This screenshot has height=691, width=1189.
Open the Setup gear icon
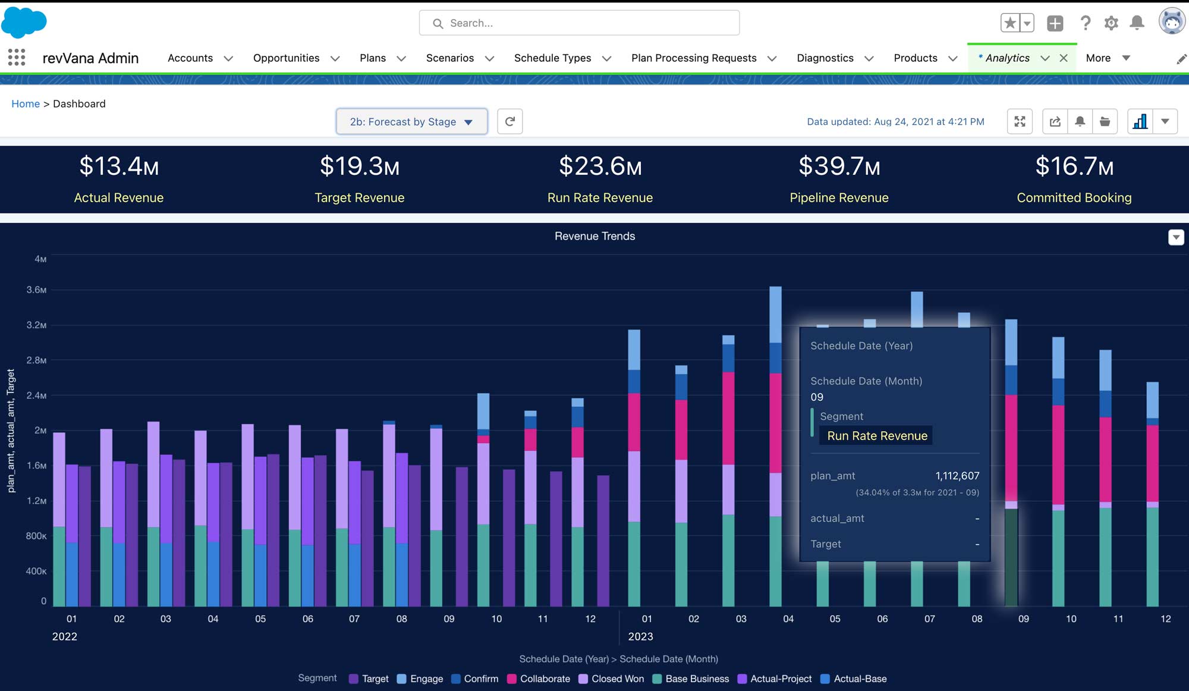pos(1111,23)
